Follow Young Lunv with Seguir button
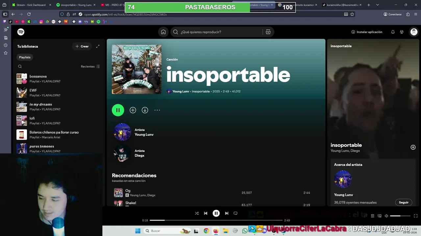Screen dimensions: 421x236 (404, 202)
